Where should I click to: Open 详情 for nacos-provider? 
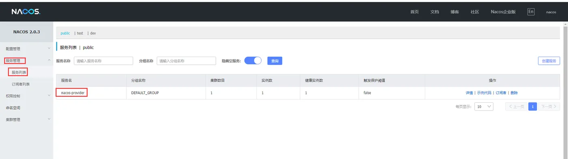click(x=469, y=93)
